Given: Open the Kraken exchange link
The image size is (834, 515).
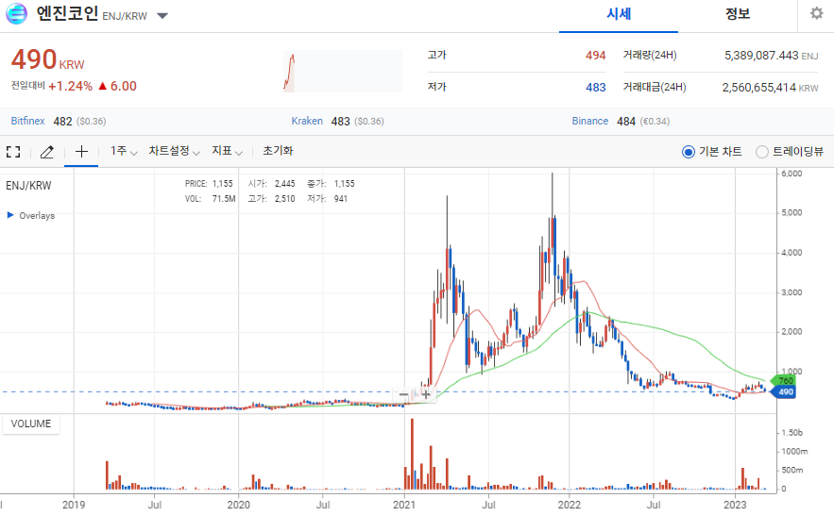Looking at the screenshot, I should tap(307, 121).
